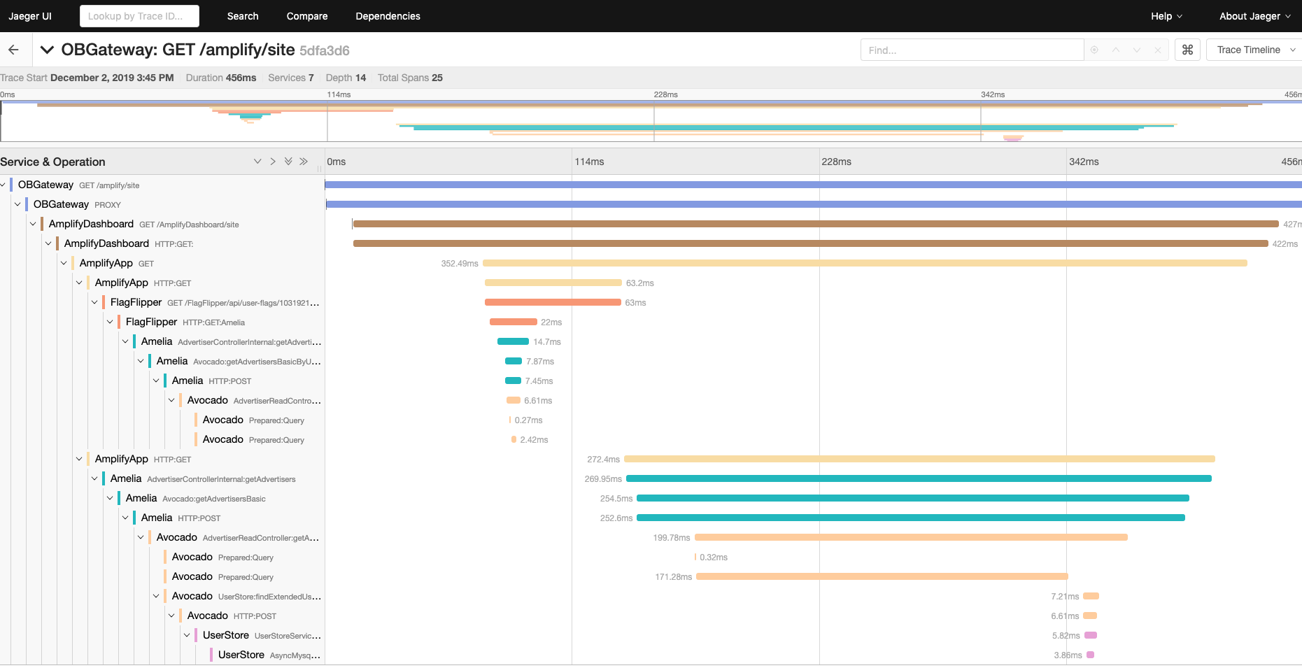
Task: Collapse OBGateway PROXY span
Action: coord(17,204)
